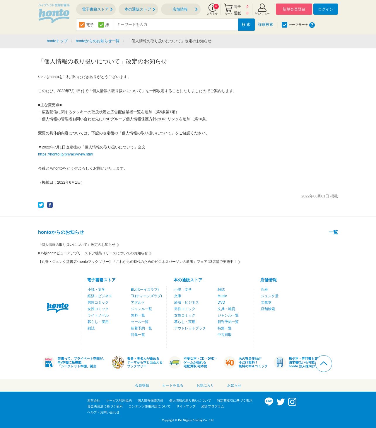Viewport: 376px width, 428px height.
Task: Open the shopping cart icon
Action: coord(228,9)
